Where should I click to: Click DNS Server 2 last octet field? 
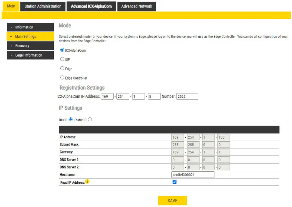pos(224,167)
